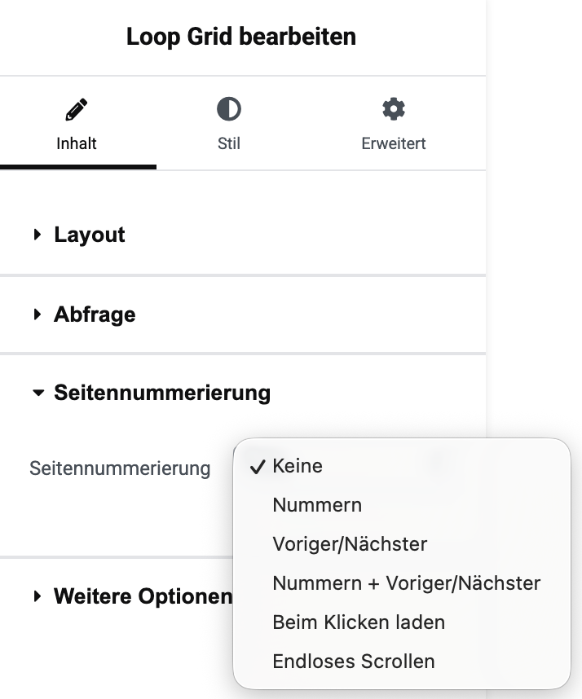Click the Abfrage section heading text
The image size is (582, 699).
(95, 314)
